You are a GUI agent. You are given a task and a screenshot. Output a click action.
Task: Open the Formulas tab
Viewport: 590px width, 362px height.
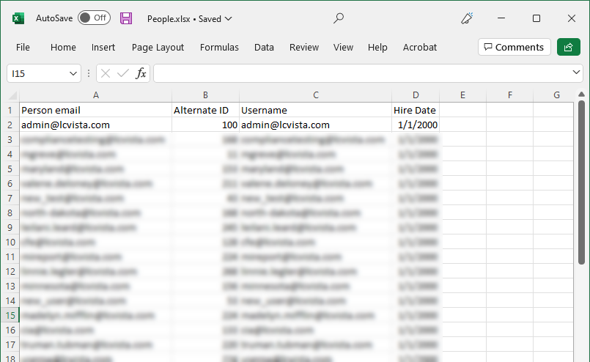coord(219,47)
